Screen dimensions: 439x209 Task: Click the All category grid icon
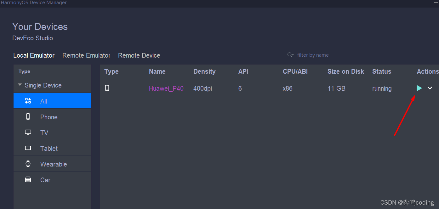click(28, 101)
